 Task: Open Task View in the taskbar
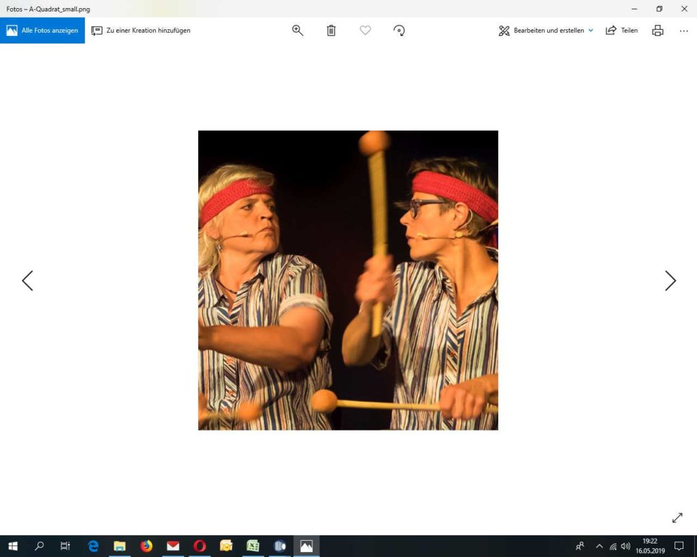click(65, 546)
